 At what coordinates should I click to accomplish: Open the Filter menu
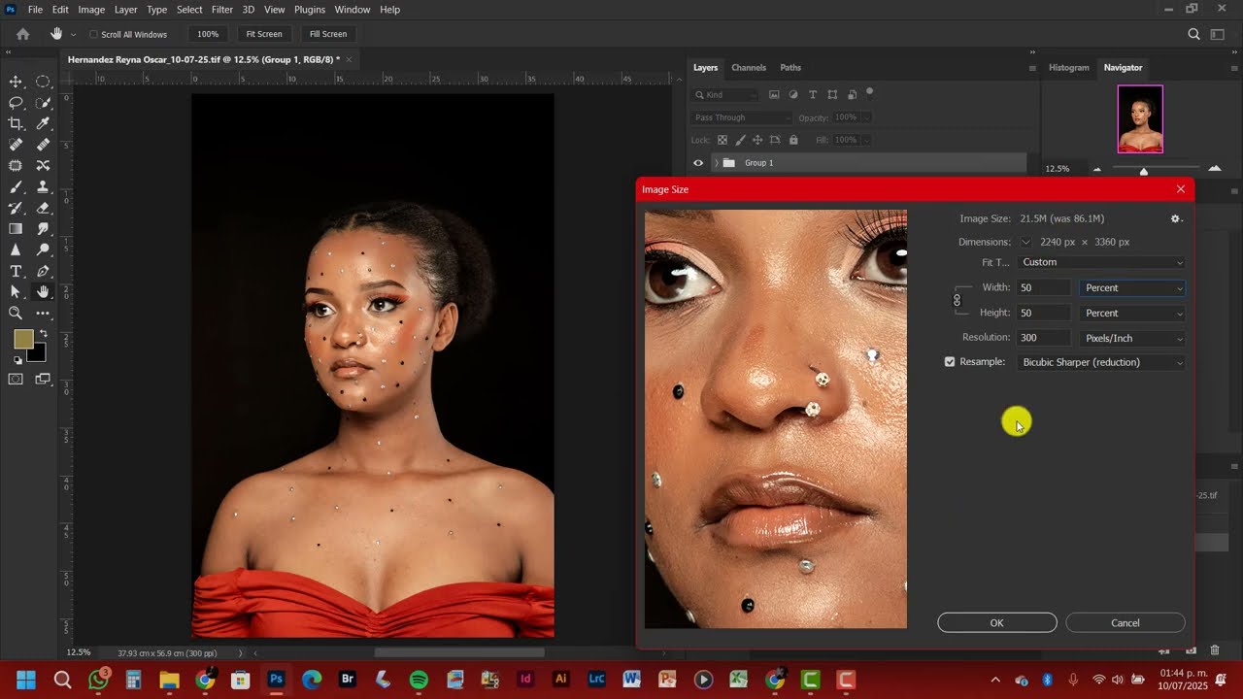(x=222, y=10)
